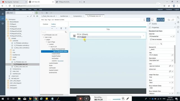Open the Development perspective code icon
Image resolution: width=180 pixels, height=101 pixels.
(3, 19)
